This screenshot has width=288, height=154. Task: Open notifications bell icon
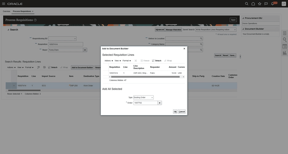272,4
